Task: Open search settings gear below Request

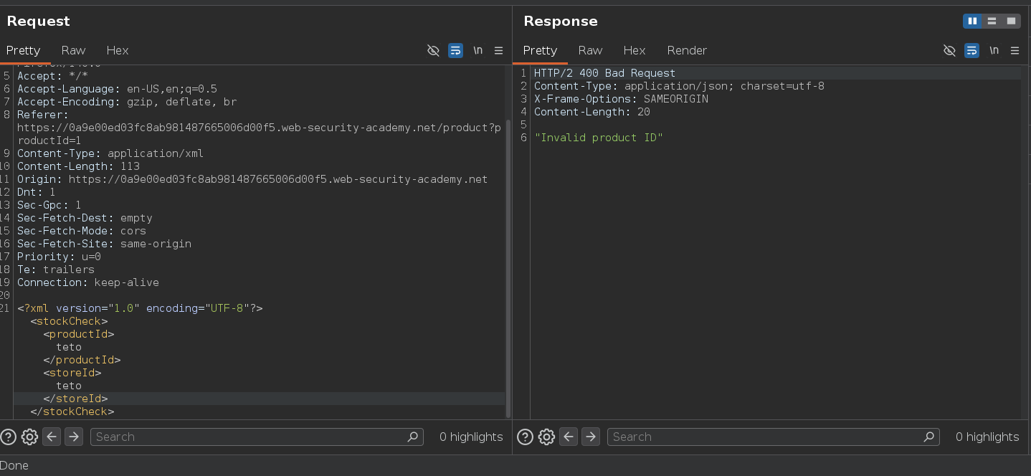Action: [x=29, y=437]
